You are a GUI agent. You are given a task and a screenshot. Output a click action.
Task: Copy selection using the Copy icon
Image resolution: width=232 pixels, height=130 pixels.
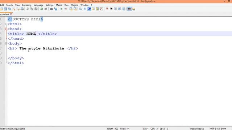pyautogui.click(x=32, y=9)
